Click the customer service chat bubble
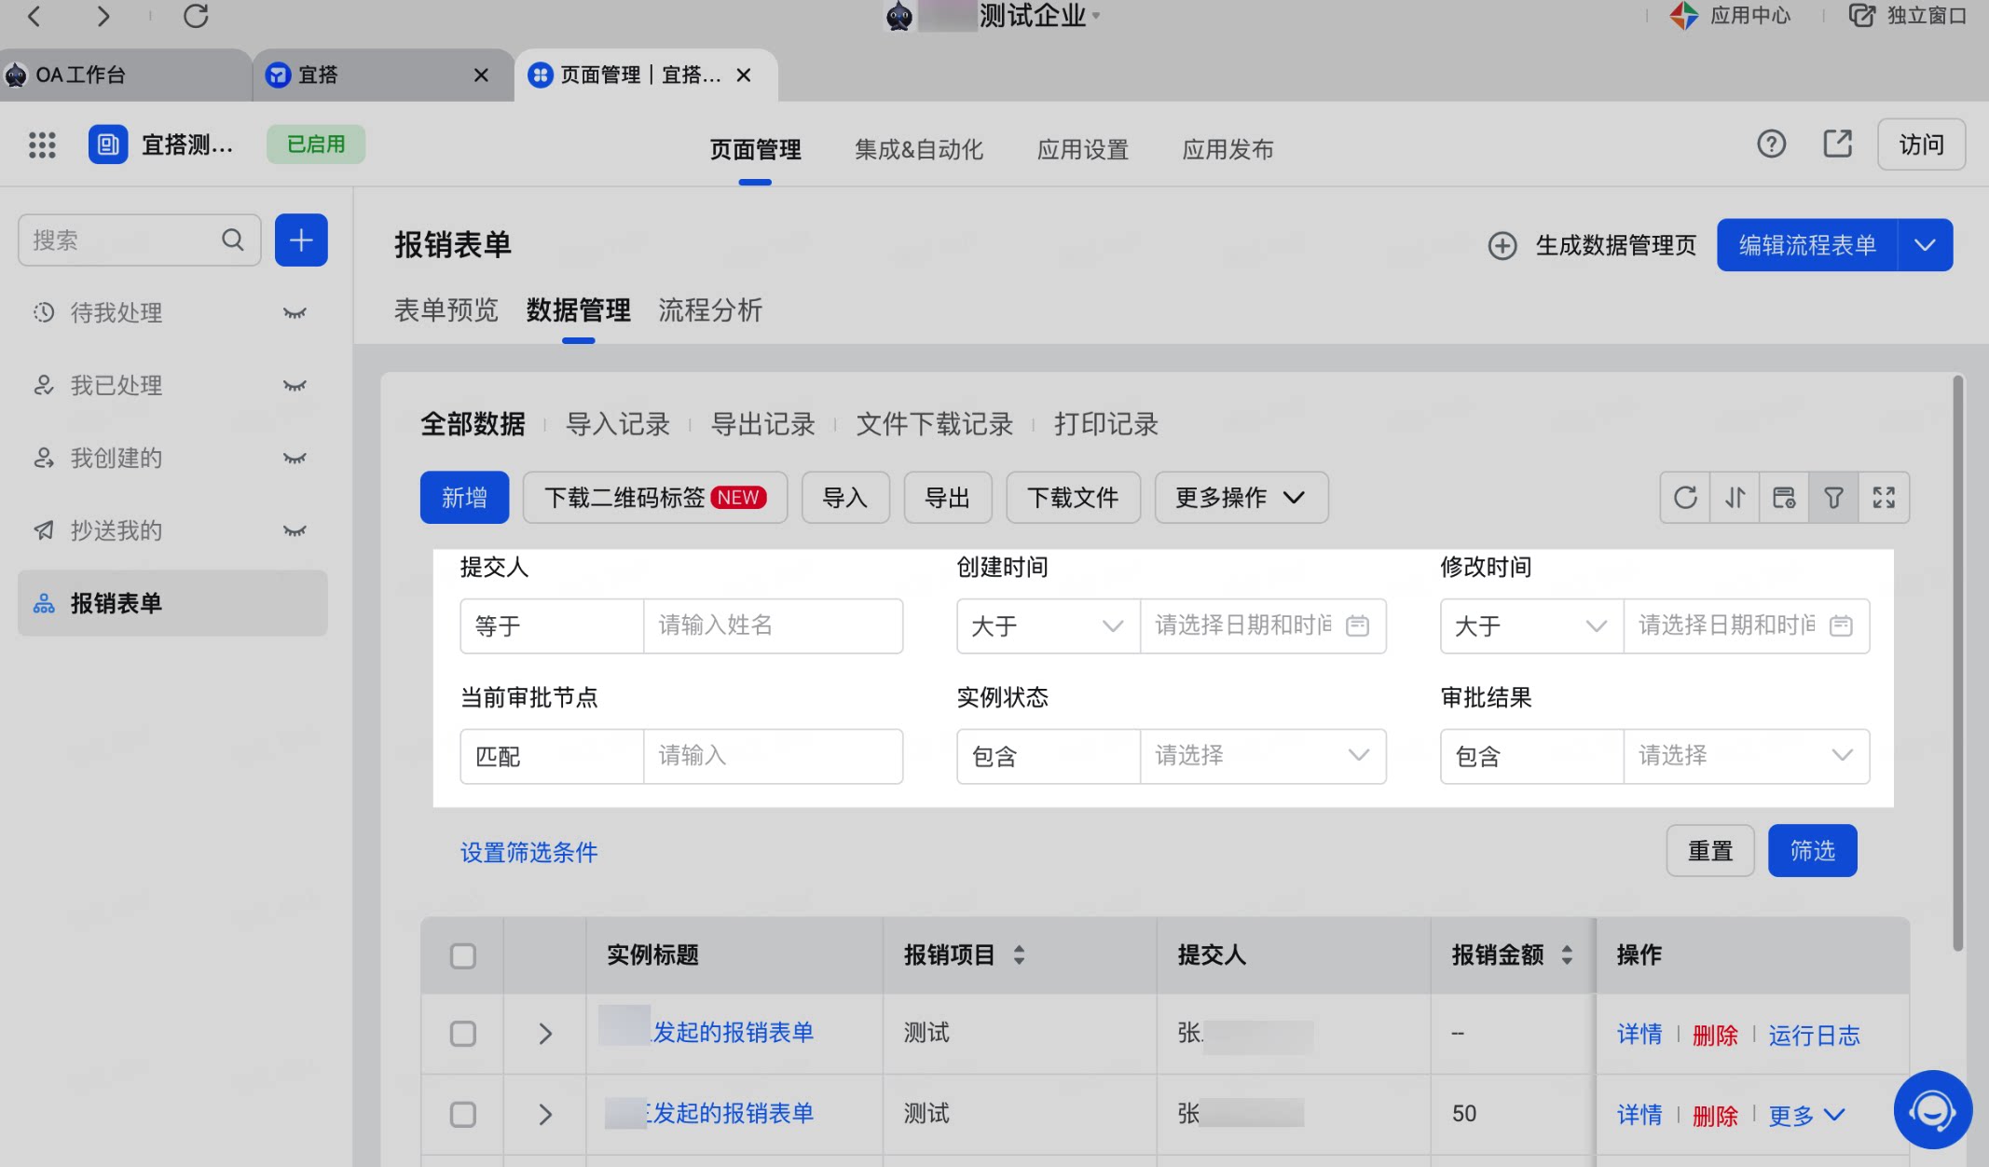Screen dimensions: 1989x1167 coord(1932,1109)
